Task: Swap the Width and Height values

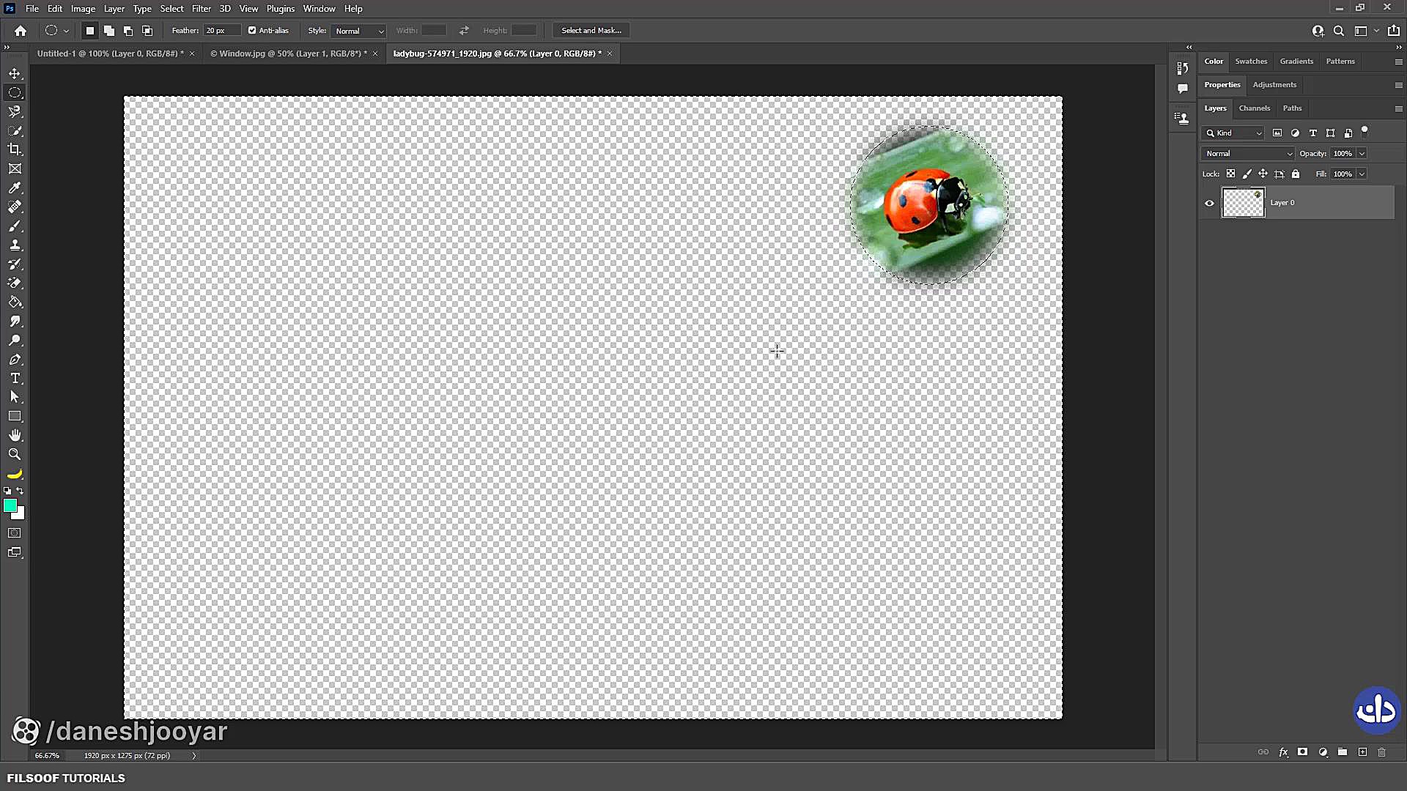Action: (x=464, y=31)
